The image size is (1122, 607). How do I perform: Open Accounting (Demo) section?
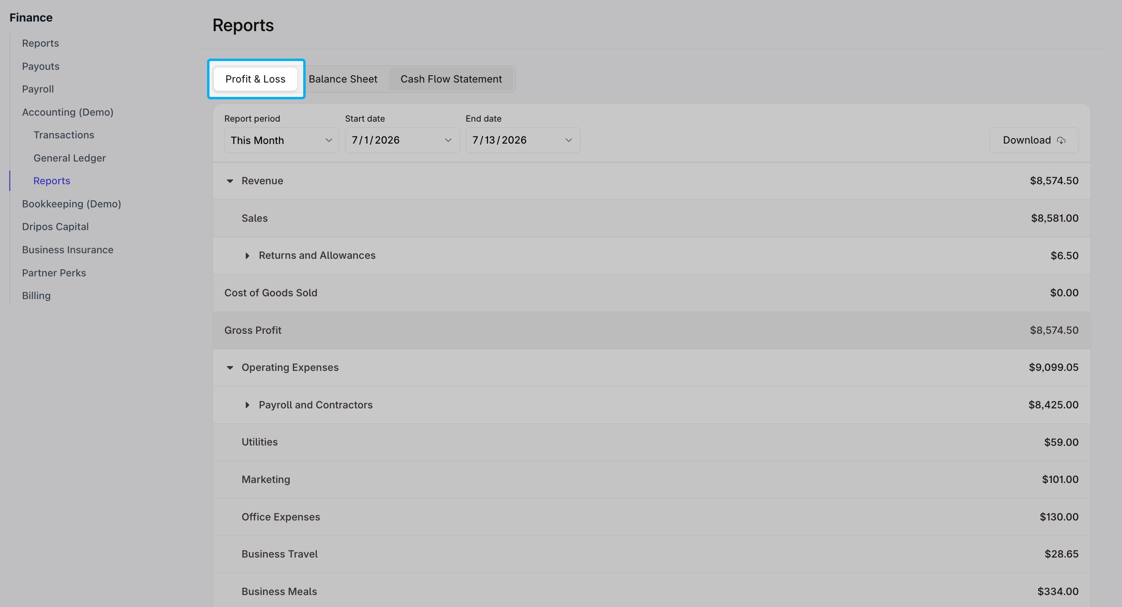67,112
